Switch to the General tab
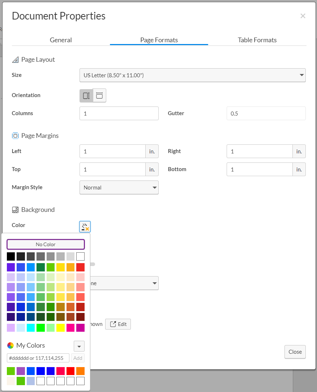The image size is (317, 392). coord(61,40)
